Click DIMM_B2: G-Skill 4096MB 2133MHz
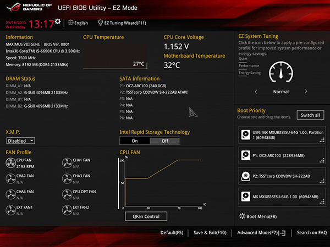The image size is (330, 247). point(37,106)
